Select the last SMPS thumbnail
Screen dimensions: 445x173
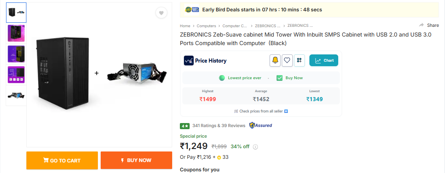pos(16,95)
